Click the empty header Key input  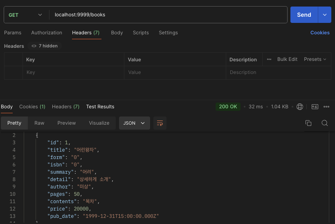pyautogui.click(x=73, y=72)
